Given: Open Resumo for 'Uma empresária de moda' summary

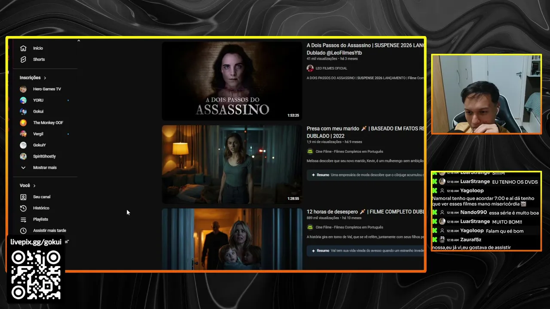Looking at the screenshot, I should click(x=366, y=175).
